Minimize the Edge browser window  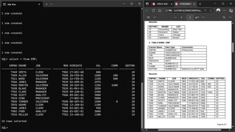pyautogui.click(x=215, y=4)
